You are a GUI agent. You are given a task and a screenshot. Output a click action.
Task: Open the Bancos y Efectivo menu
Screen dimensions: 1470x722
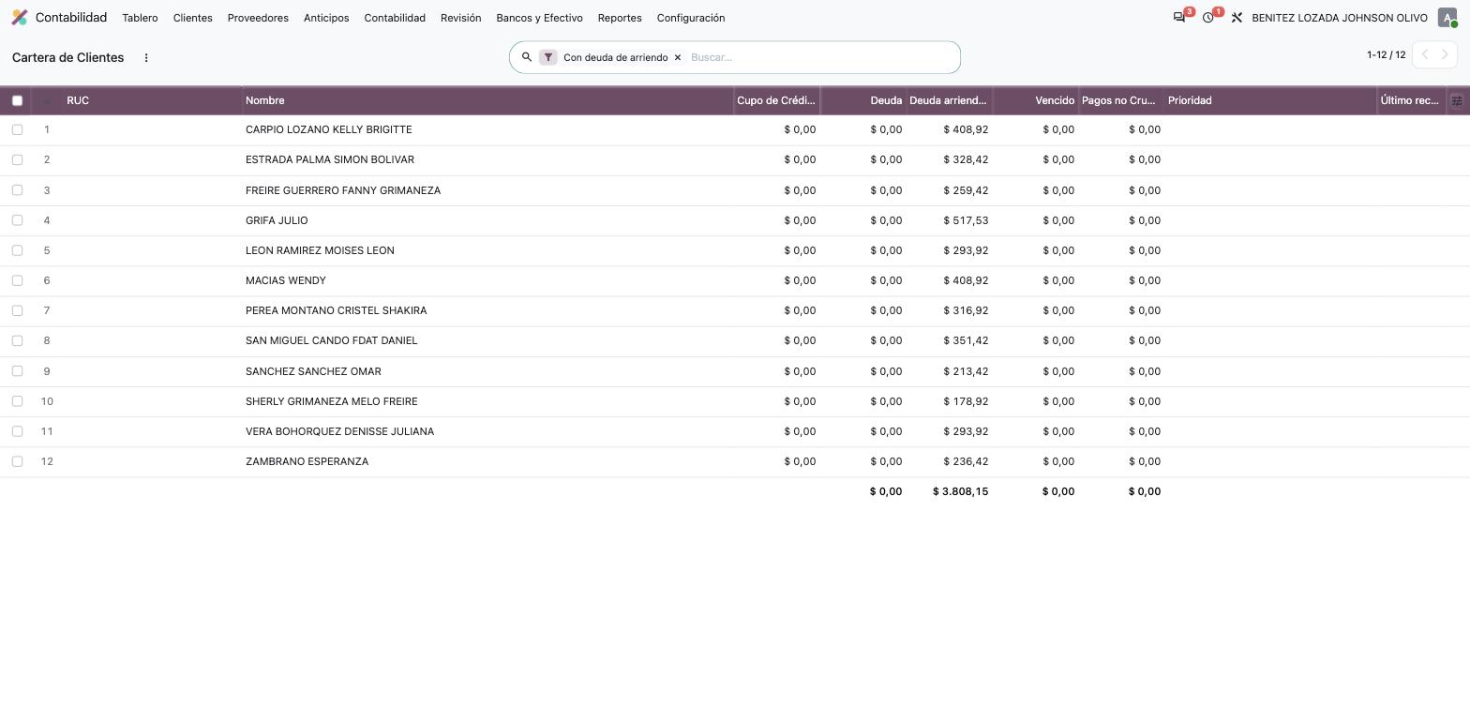(539, 18)
